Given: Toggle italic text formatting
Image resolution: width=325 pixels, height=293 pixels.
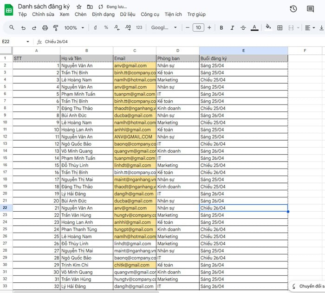Looking at the screenshot, I should pyautogui.click(x=232, y=28).
